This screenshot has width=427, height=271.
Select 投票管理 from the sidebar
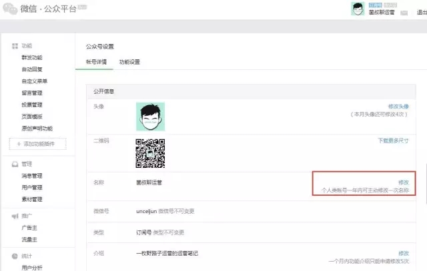[32, 105]
